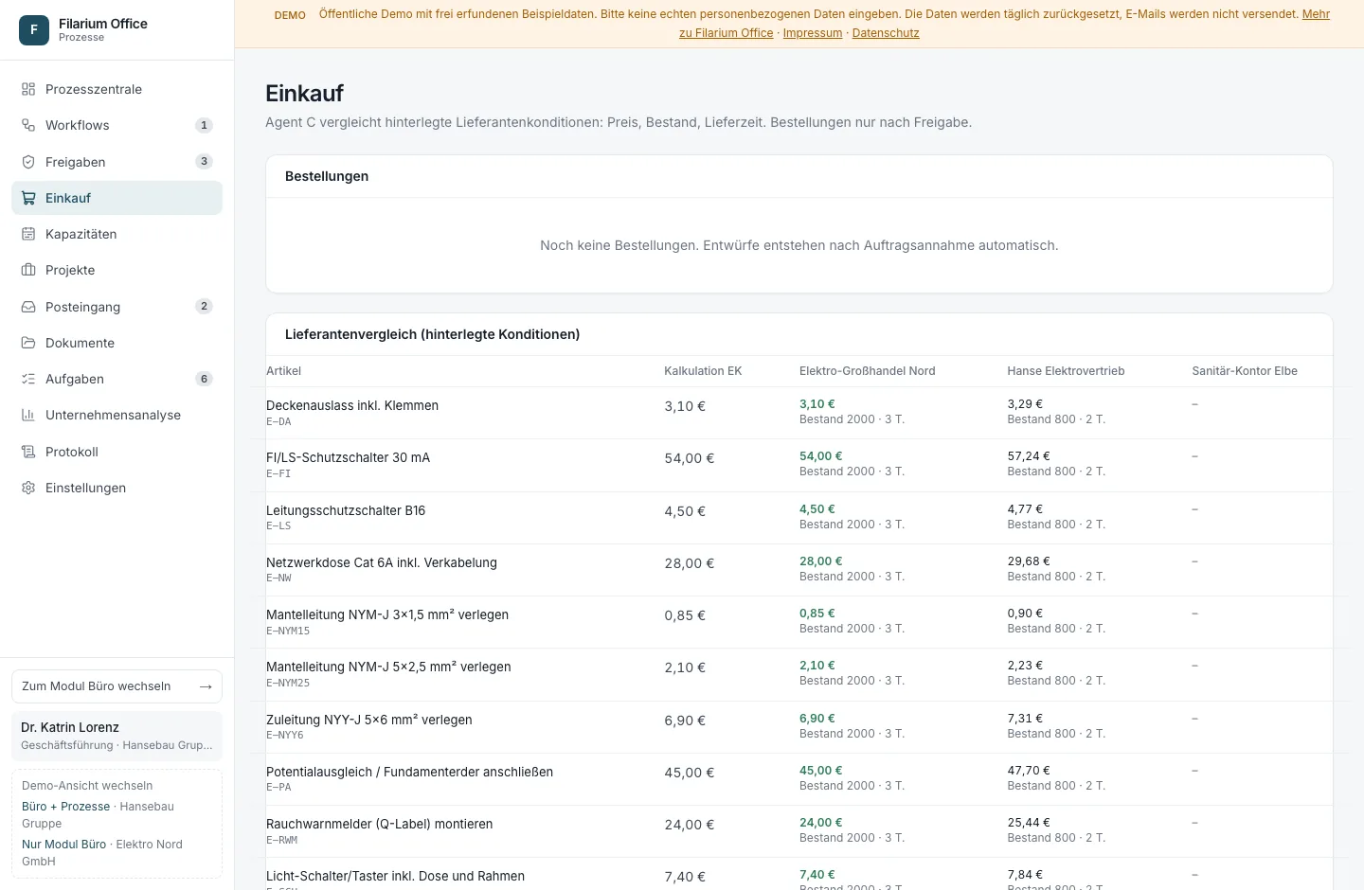
Task: Click the Prozesszentrale grid icon
Action: (x=28, y=89)
